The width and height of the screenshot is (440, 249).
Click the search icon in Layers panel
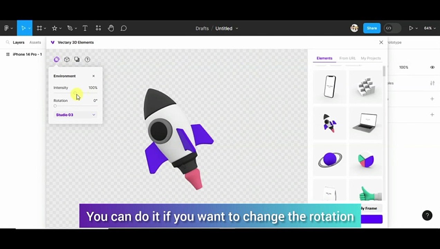coord(8,43)
